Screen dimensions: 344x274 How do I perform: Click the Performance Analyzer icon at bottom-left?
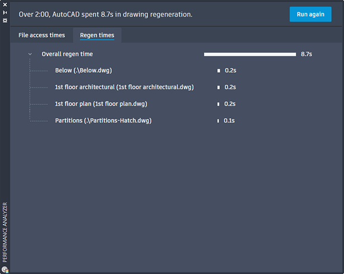click(4, 270)
